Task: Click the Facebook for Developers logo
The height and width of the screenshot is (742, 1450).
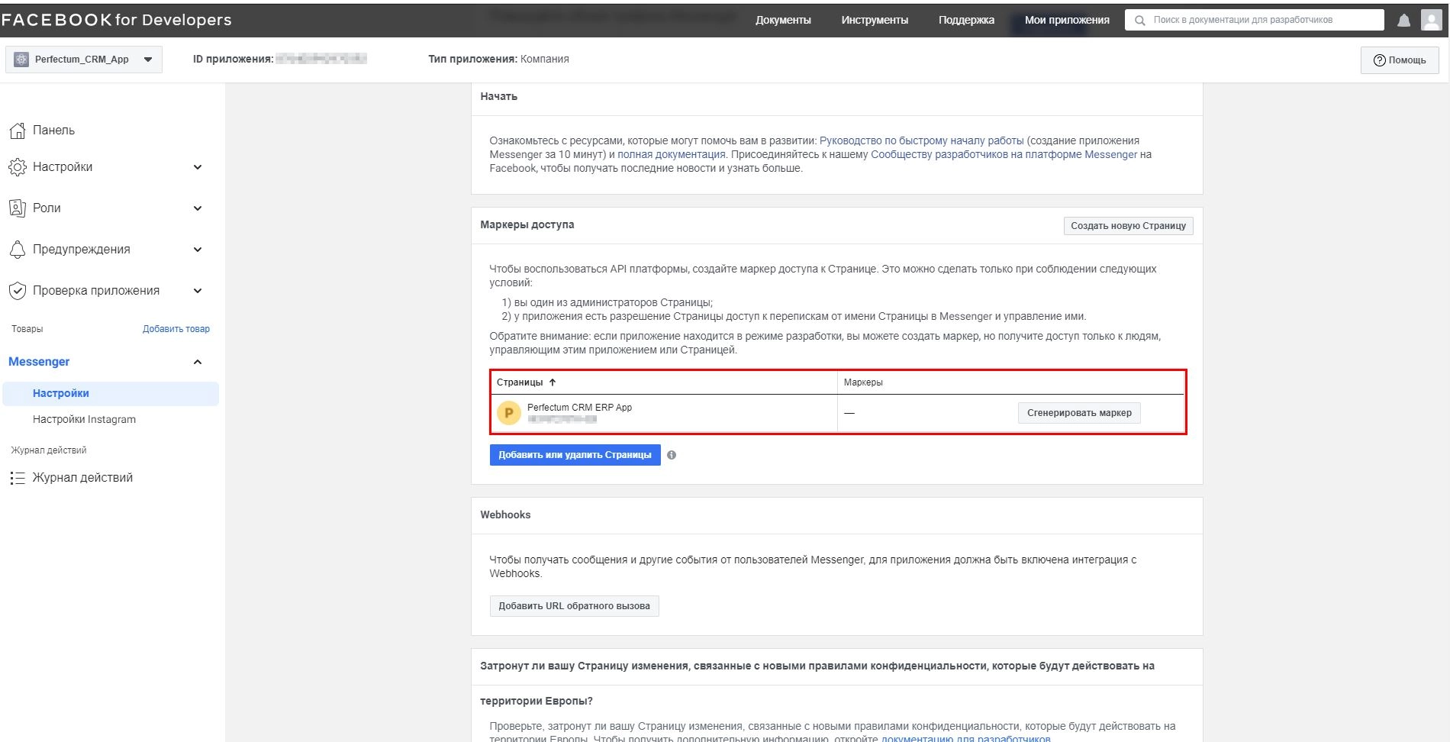Action: click(116, 21)
